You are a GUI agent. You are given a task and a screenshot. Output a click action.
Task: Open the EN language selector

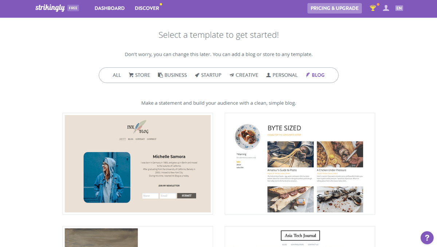click(x=399, y=8)
